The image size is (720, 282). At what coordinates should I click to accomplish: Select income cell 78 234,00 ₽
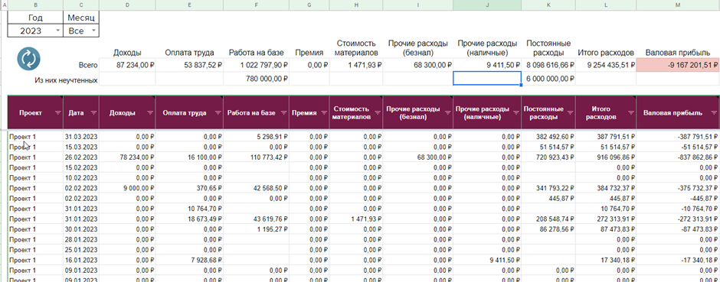127,157
